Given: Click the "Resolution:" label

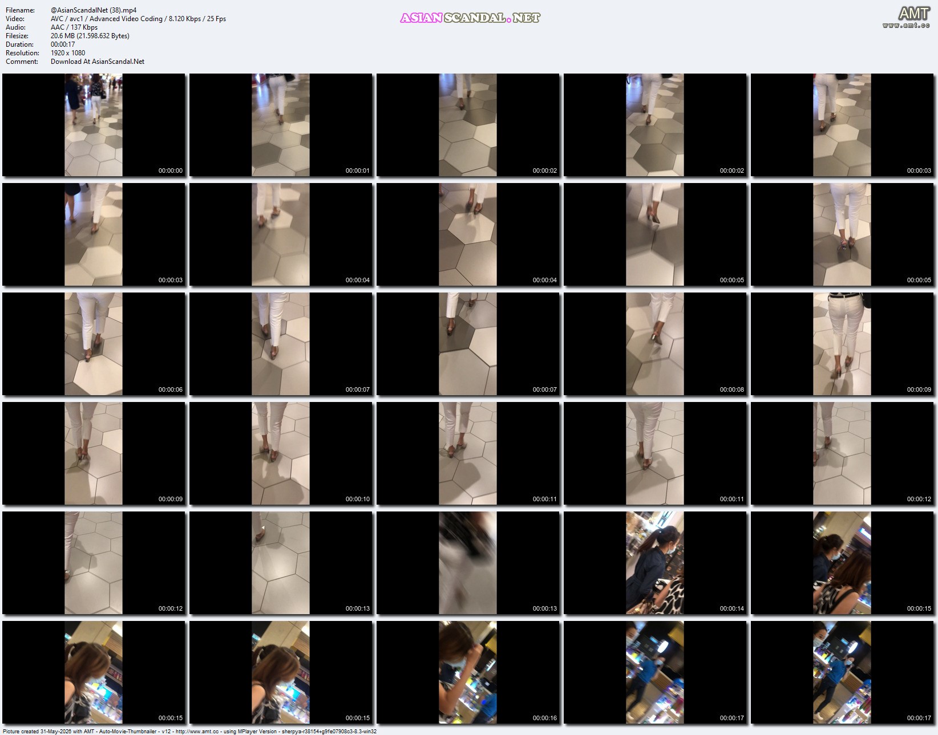Looking at the screenshot, I should pyautogui.click(x=22, y=53).
